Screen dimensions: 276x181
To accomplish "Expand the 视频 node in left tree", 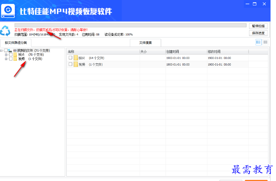I will (6, 59).
